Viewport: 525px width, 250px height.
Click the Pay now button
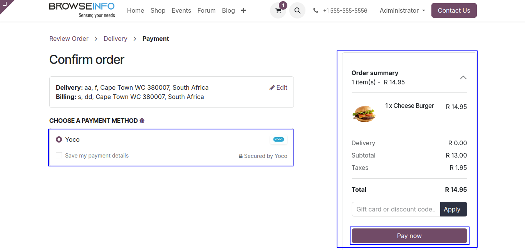[409, 236]
